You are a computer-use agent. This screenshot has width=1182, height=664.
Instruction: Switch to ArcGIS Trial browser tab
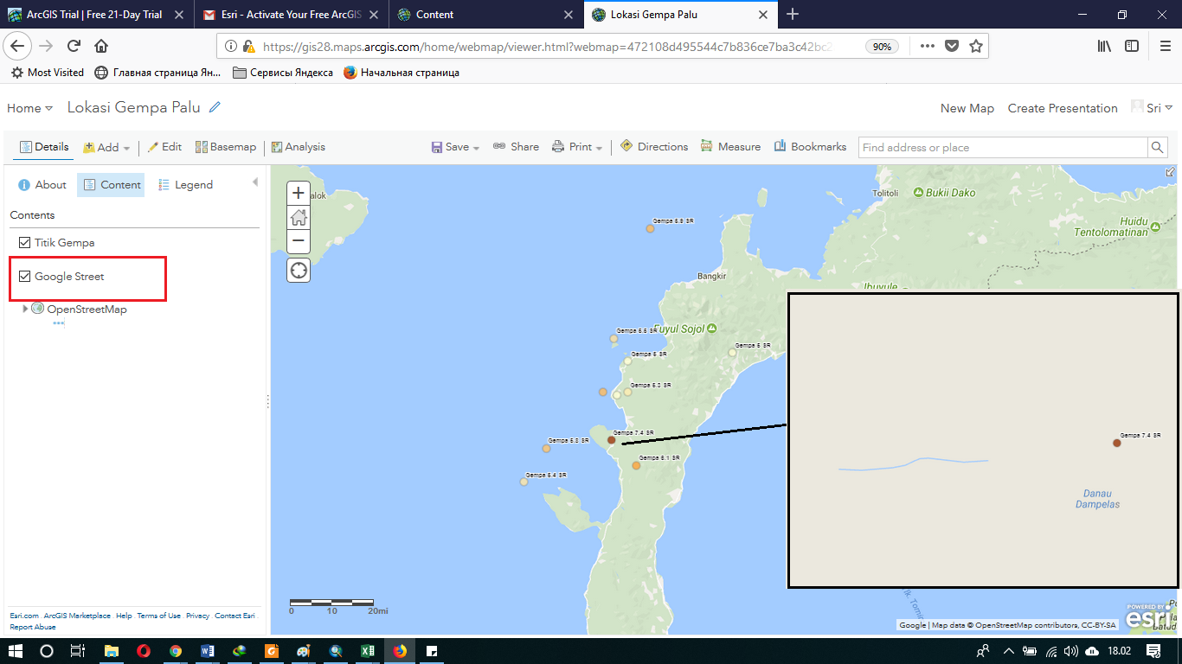[96, 15]
